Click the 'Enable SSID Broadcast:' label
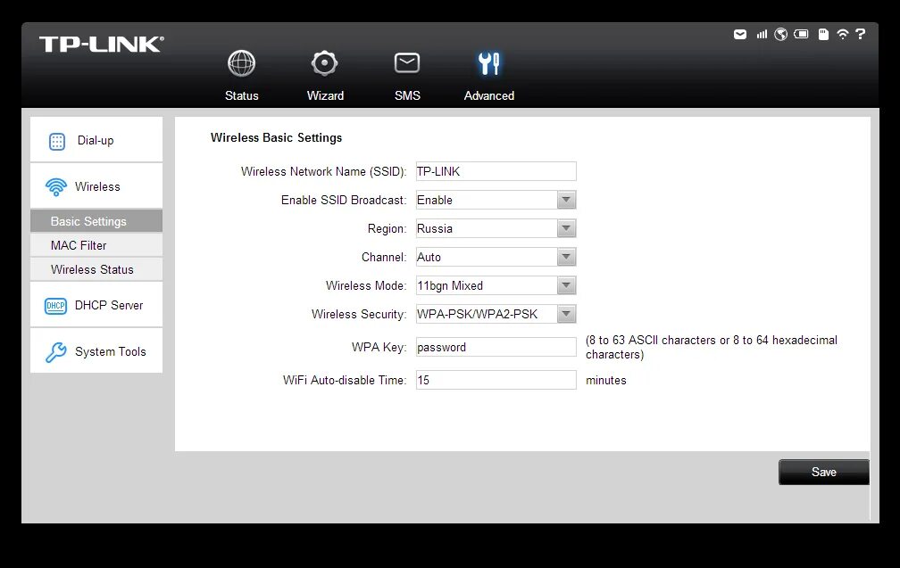The height and width of the screenshot is (568, 900). pyautogui.click(x=344, y=200)
